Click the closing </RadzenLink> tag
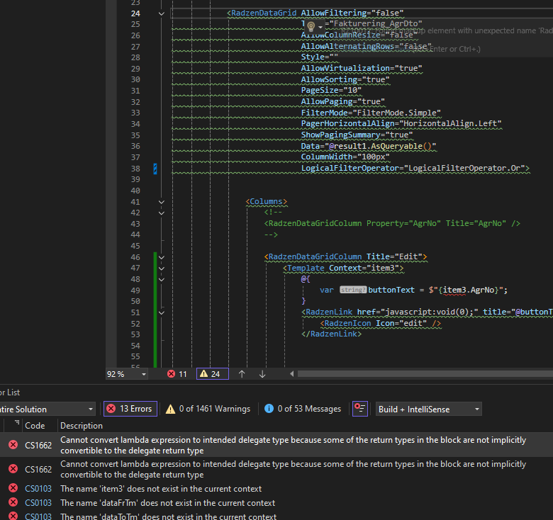The width and height of the screenshot is (553, 520). pyautogui.click(x=332, y=334)
